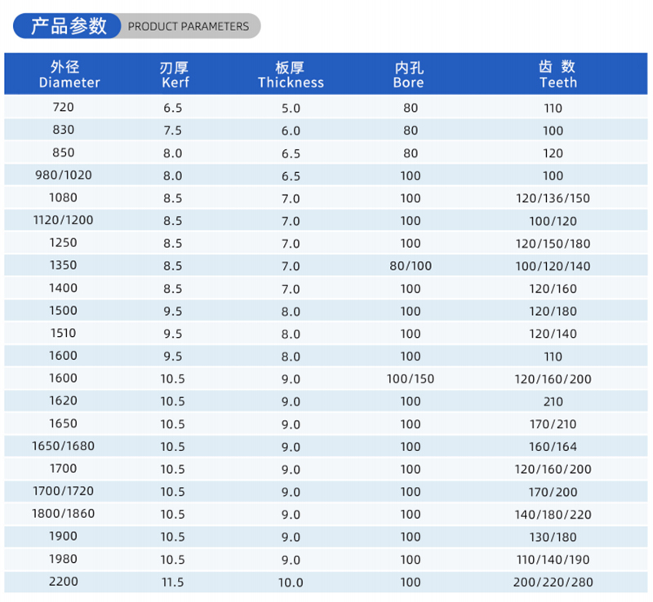Select the Thickness column header

click(291, 74)
